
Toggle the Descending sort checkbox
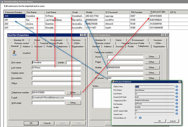pos(136,118)
